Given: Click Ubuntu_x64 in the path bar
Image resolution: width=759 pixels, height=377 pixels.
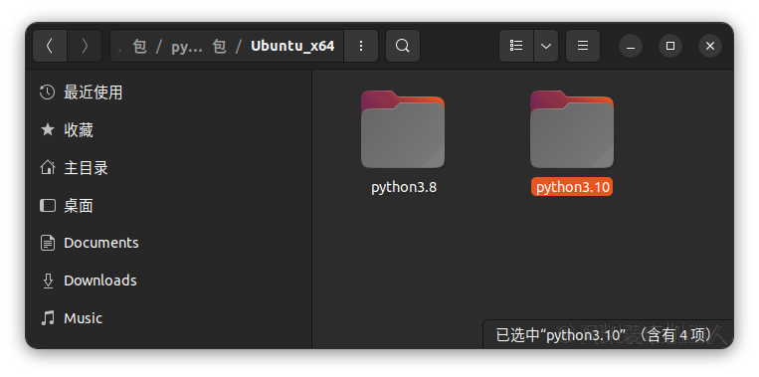Looking at the screenshot, I should pyautogui.click(x=292, y=46).
